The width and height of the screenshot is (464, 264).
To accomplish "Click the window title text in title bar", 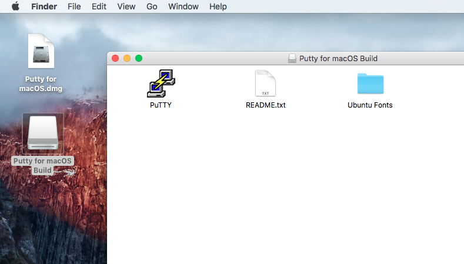I will [338, 58].
